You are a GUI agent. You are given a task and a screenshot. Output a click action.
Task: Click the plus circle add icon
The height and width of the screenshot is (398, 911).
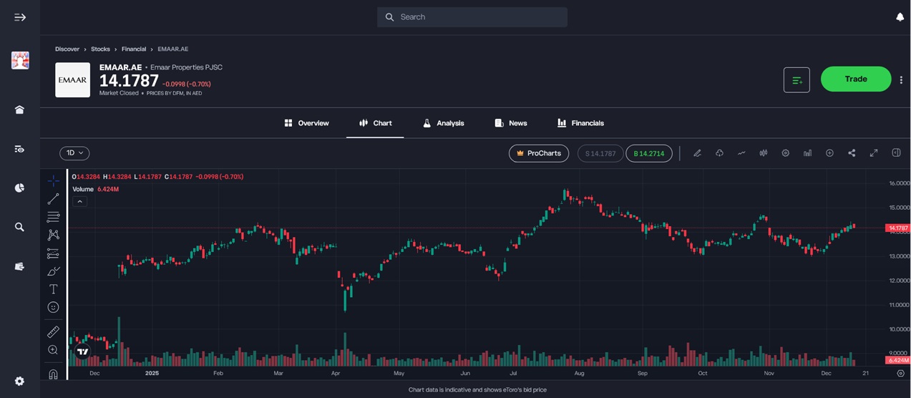(829, 153)
